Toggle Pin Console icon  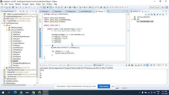pyautogui.click(x=151, y=65)
